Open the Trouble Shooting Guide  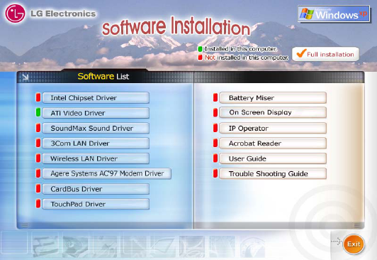[x=273, y=174]
